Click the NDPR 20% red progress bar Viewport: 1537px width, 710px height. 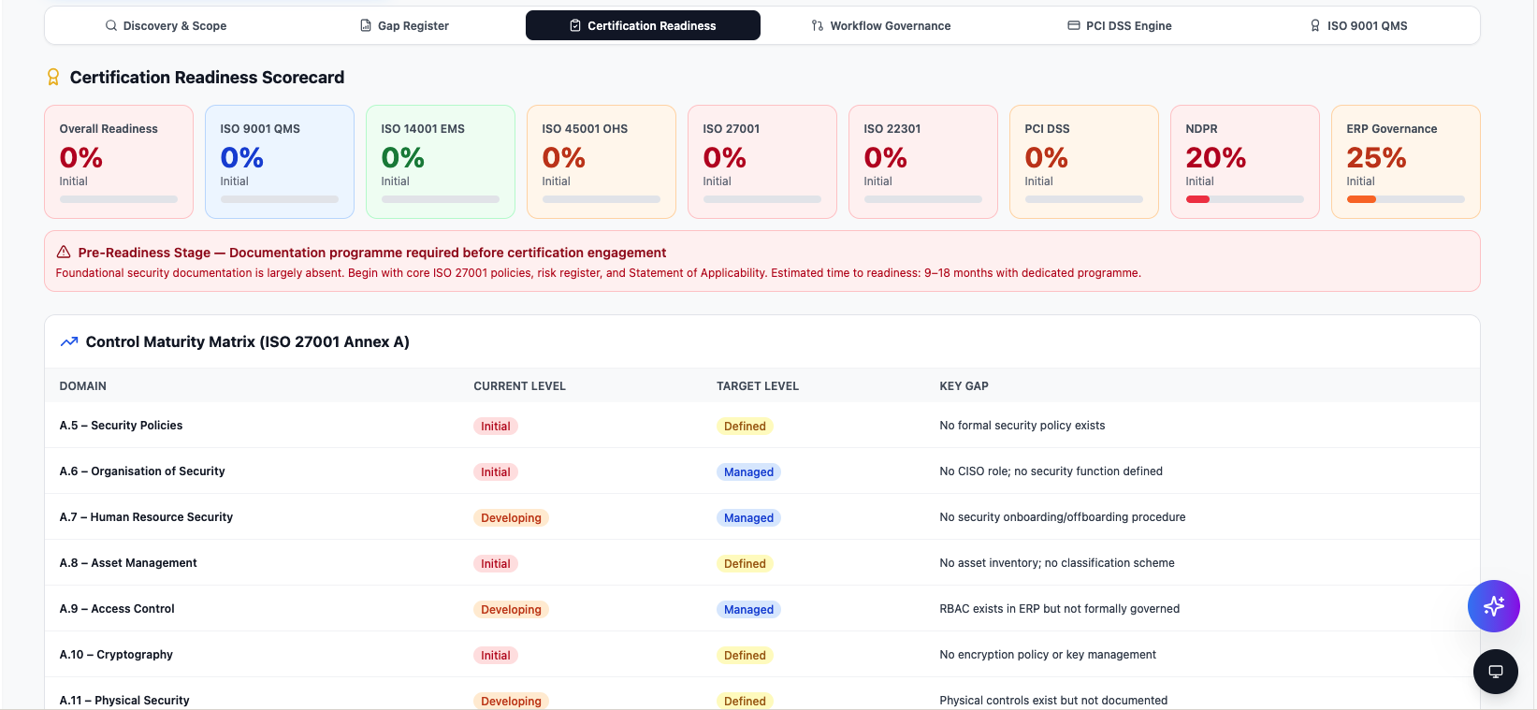click(x=1197, y=199)
